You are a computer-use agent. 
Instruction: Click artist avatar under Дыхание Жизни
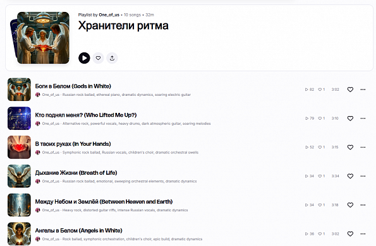[38, 182]
